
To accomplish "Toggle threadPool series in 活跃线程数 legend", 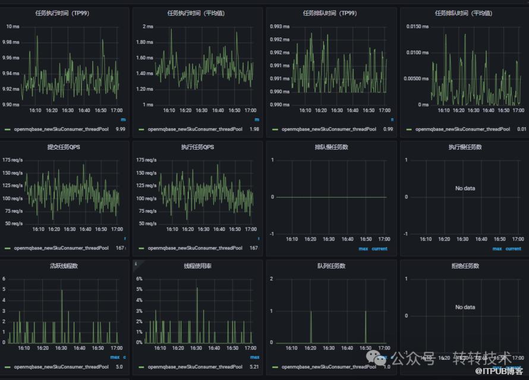I will click(x=61, y=367).
